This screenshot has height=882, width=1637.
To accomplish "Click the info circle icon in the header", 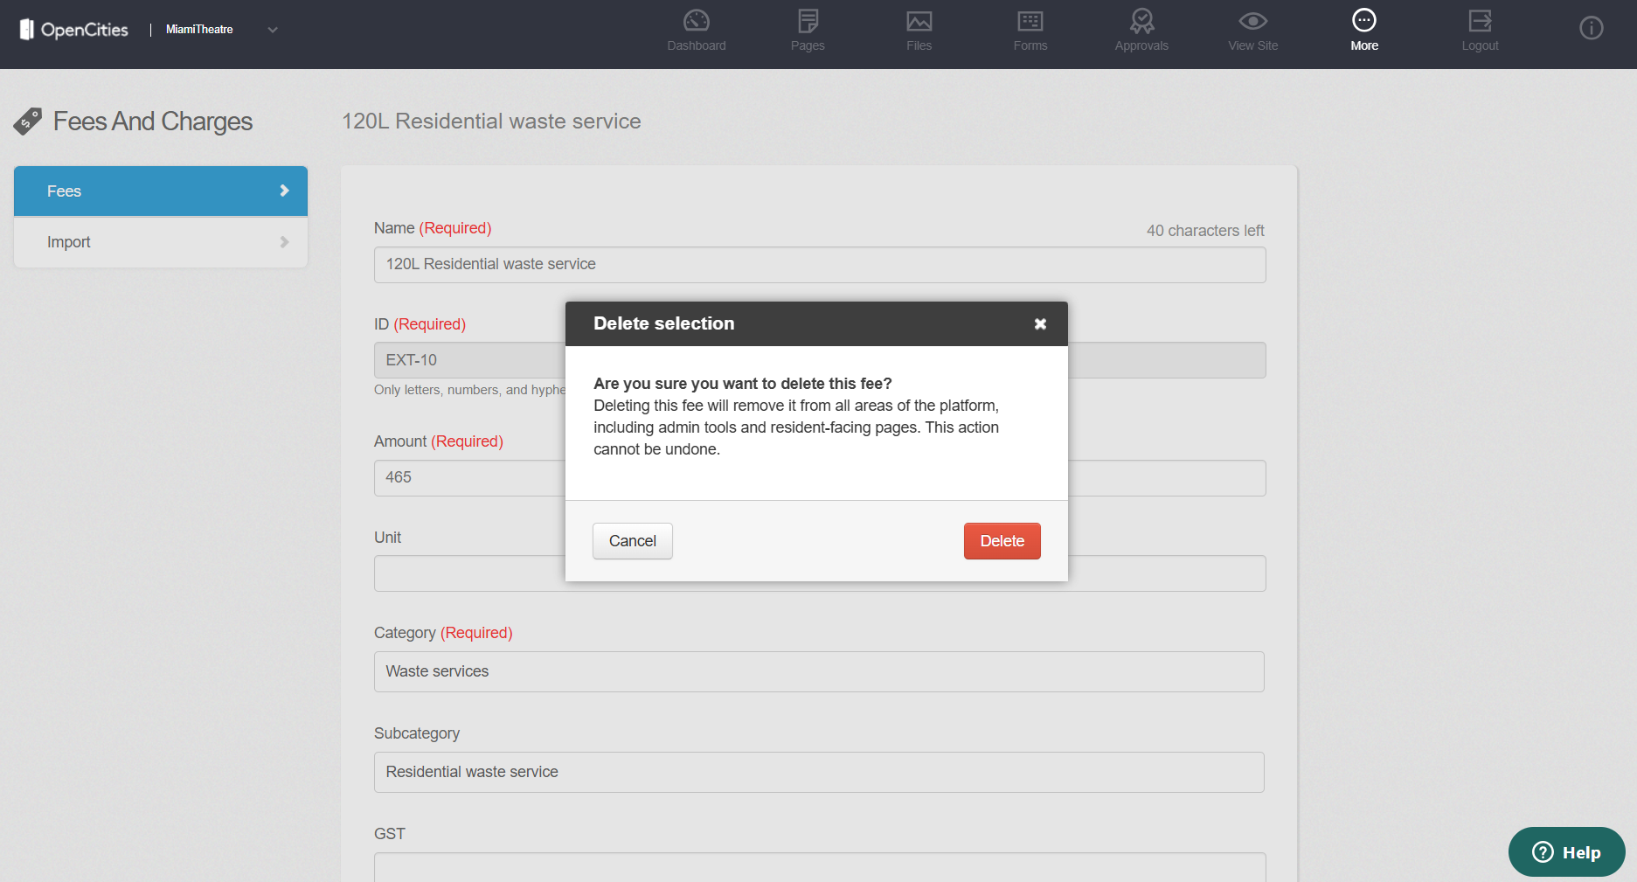I will 1591,29.
